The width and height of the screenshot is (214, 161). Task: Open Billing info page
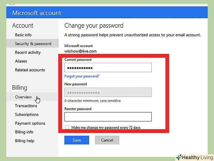[x=24, y=132]
